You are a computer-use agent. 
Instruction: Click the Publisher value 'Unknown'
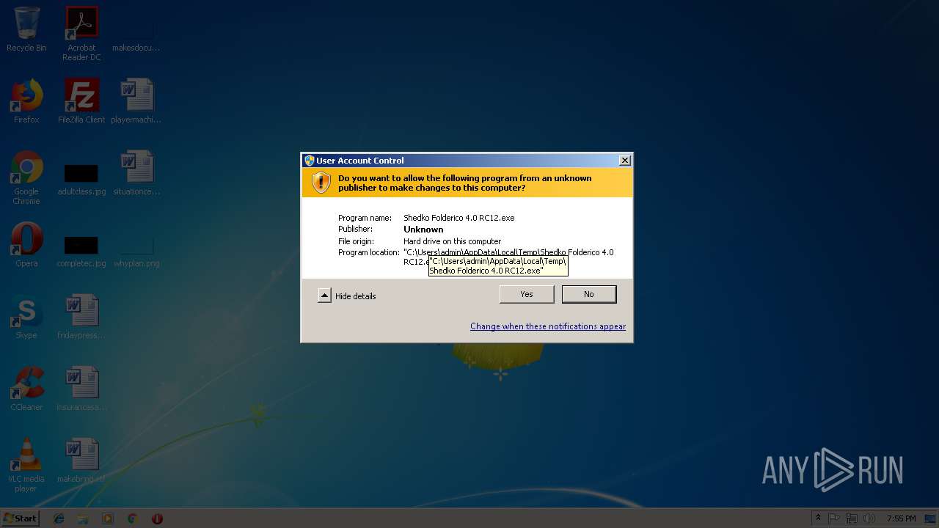[x=423, y=230]
